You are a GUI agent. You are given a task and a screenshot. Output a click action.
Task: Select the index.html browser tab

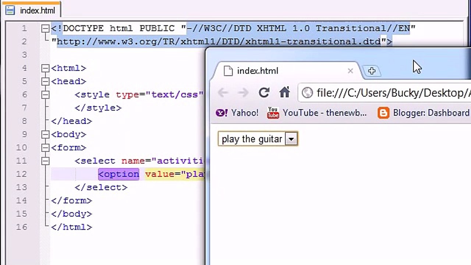pyautogui.click(x=287, y=71)
